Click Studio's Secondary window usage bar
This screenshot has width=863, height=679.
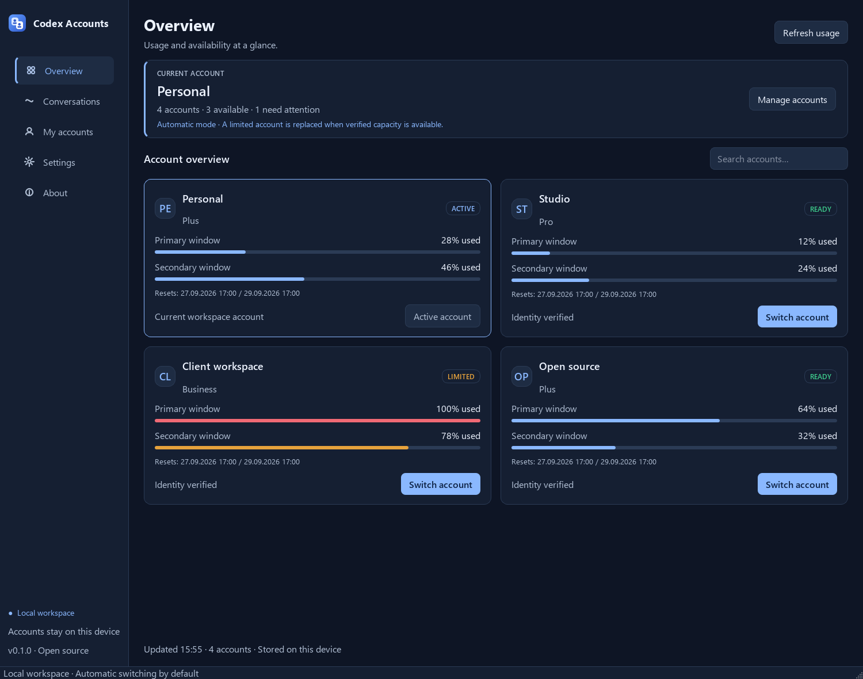tap(674, 280)
